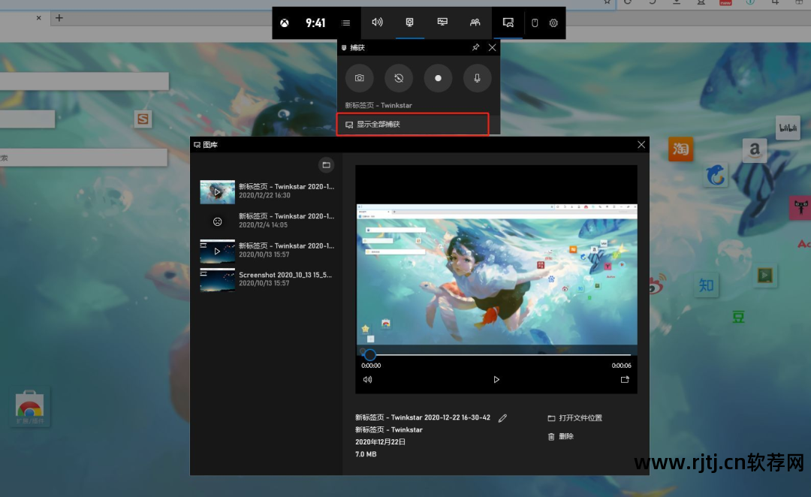Open Game Bar settings gear

tap(553, 23)
